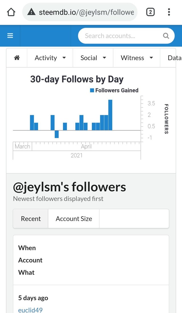
Task: Expand the Witness dropdown menu
Action: tap(137, 58)
